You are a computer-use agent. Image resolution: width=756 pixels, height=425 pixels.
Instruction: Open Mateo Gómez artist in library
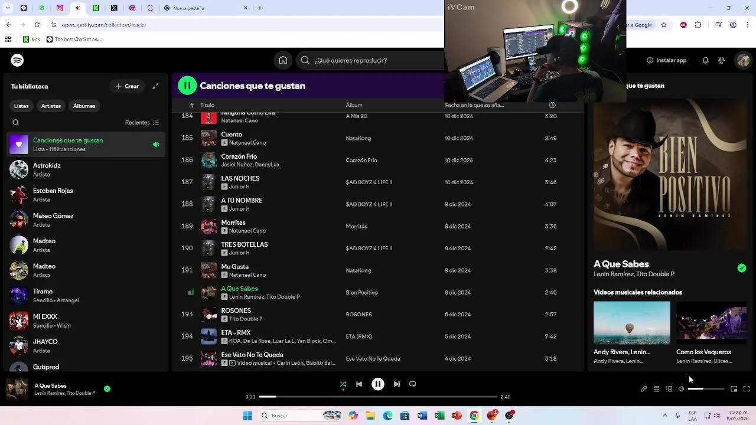[x=86, y=220]
